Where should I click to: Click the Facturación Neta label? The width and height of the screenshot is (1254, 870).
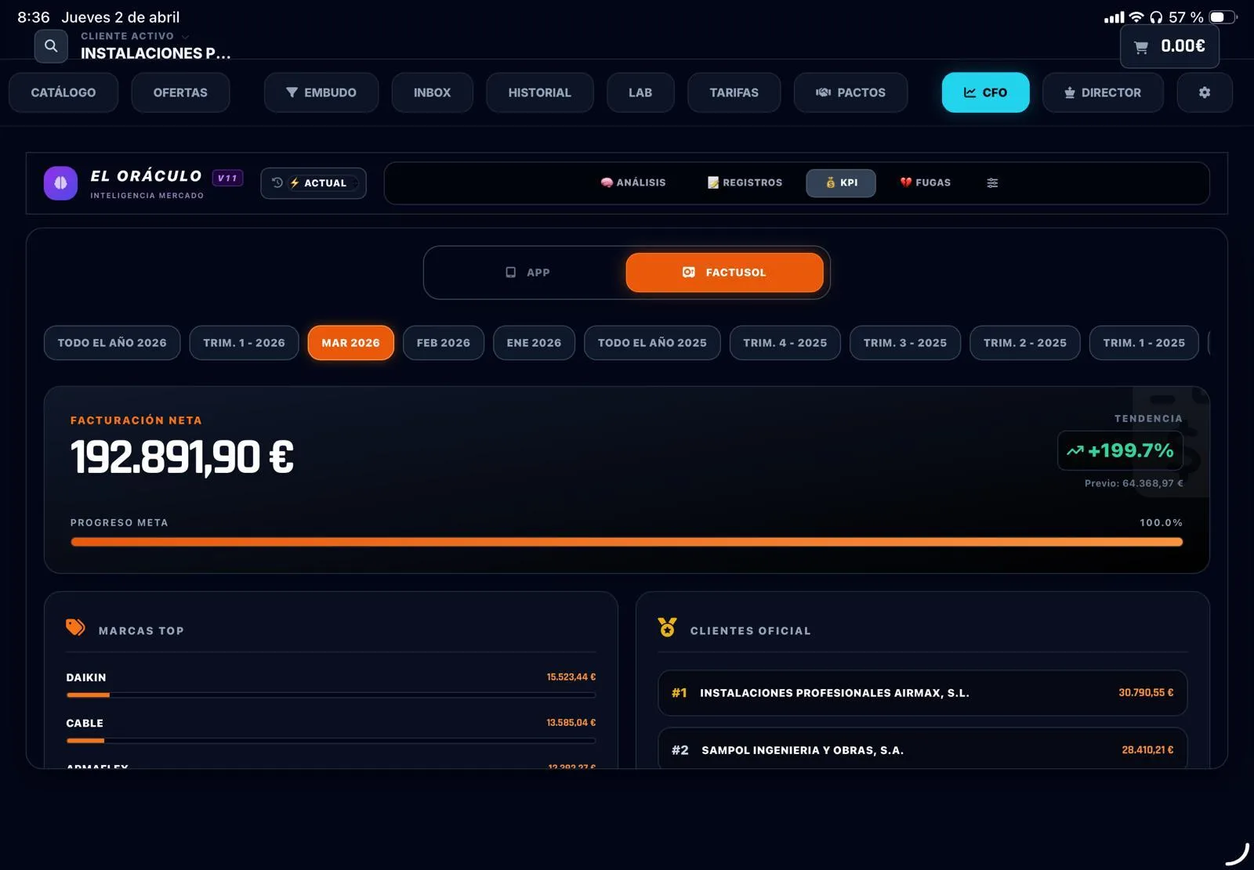coord(136,421)
